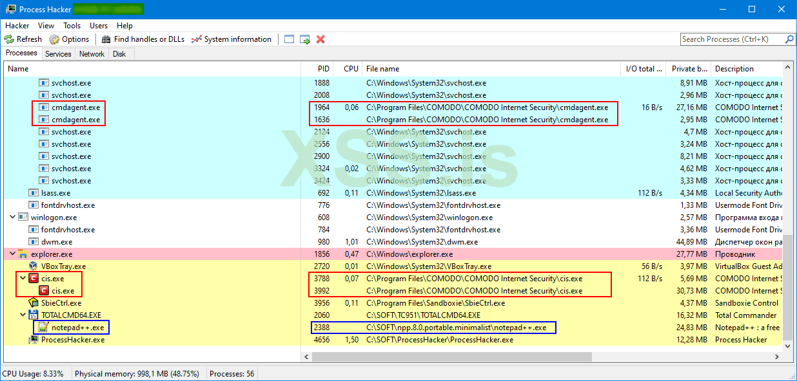This screenshot has width=797, height=381.
Task: Open Options via the gear icon
Action: [x=55, y=39]
